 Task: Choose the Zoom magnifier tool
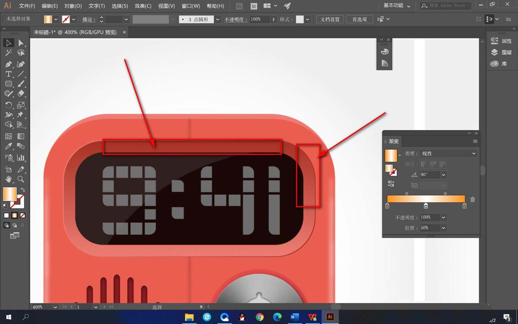[x=21, y=179]
